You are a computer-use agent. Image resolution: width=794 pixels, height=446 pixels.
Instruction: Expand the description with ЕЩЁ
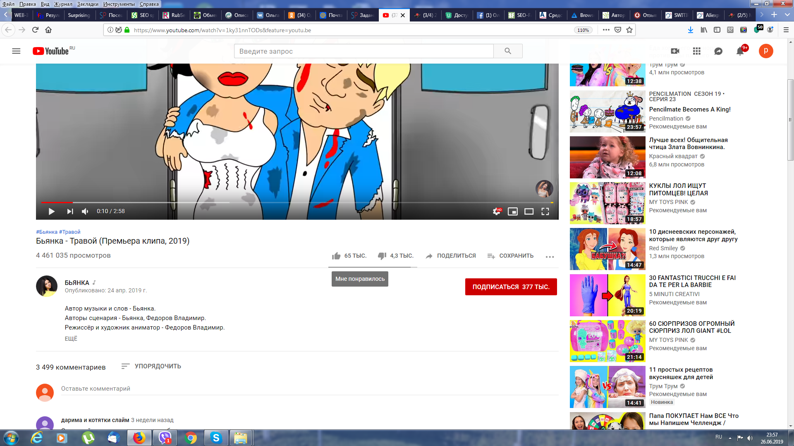click(x=71, y=339)
